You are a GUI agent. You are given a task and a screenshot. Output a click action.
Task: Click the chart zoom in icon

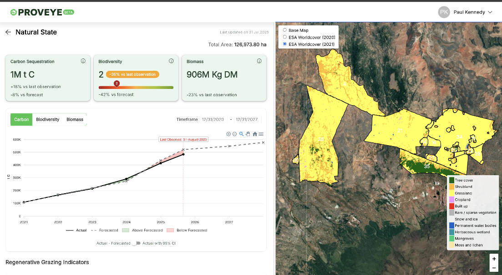228,134
